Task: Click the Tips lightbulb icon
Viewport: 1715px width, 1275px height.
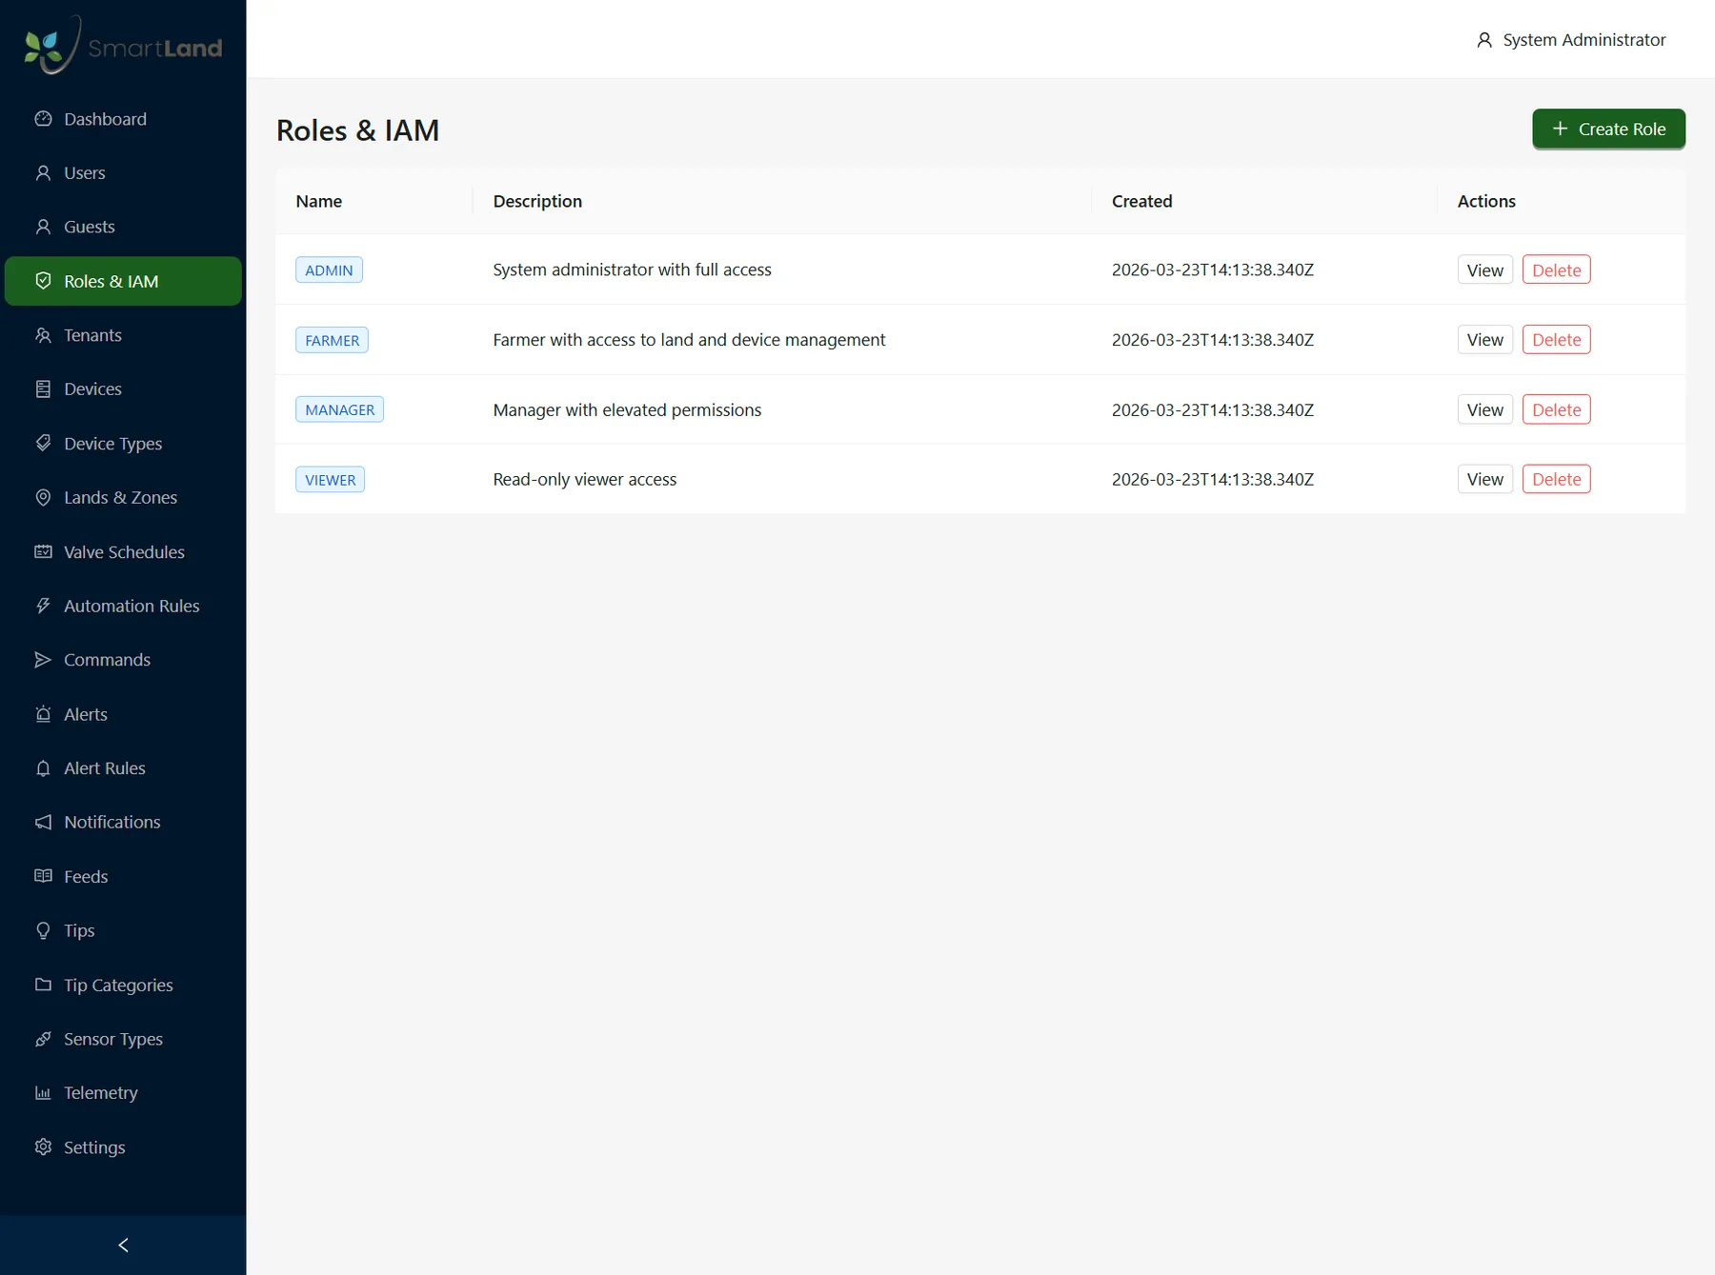Action: tap(43, 930)
